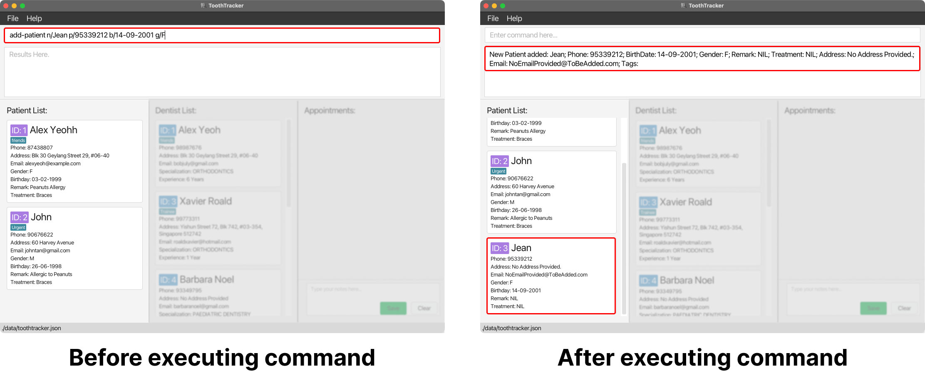Click 'Remark: Allergic to Peanuts' in left window
This screenshot has width=925, height=371.
[x=41, y=274]
